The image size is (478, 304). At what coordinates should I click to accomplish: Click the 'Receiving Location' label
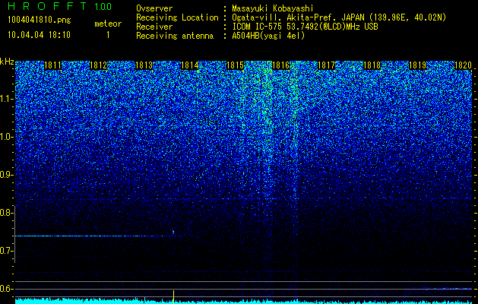click(177, 17)
